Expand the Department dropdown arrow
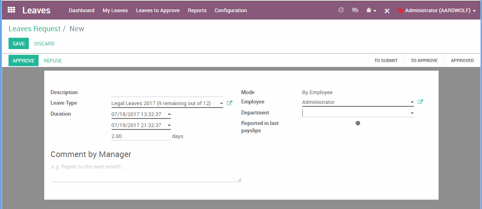The width and height of the screenshot is (482, 209). (412, 113)
